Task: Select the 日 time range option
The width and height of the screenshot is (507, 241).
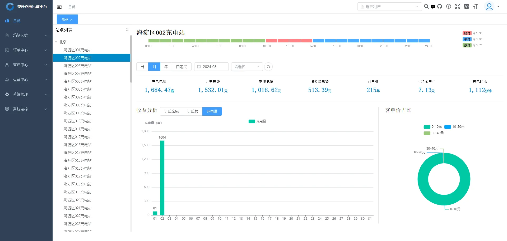Action: click(142, 67)
